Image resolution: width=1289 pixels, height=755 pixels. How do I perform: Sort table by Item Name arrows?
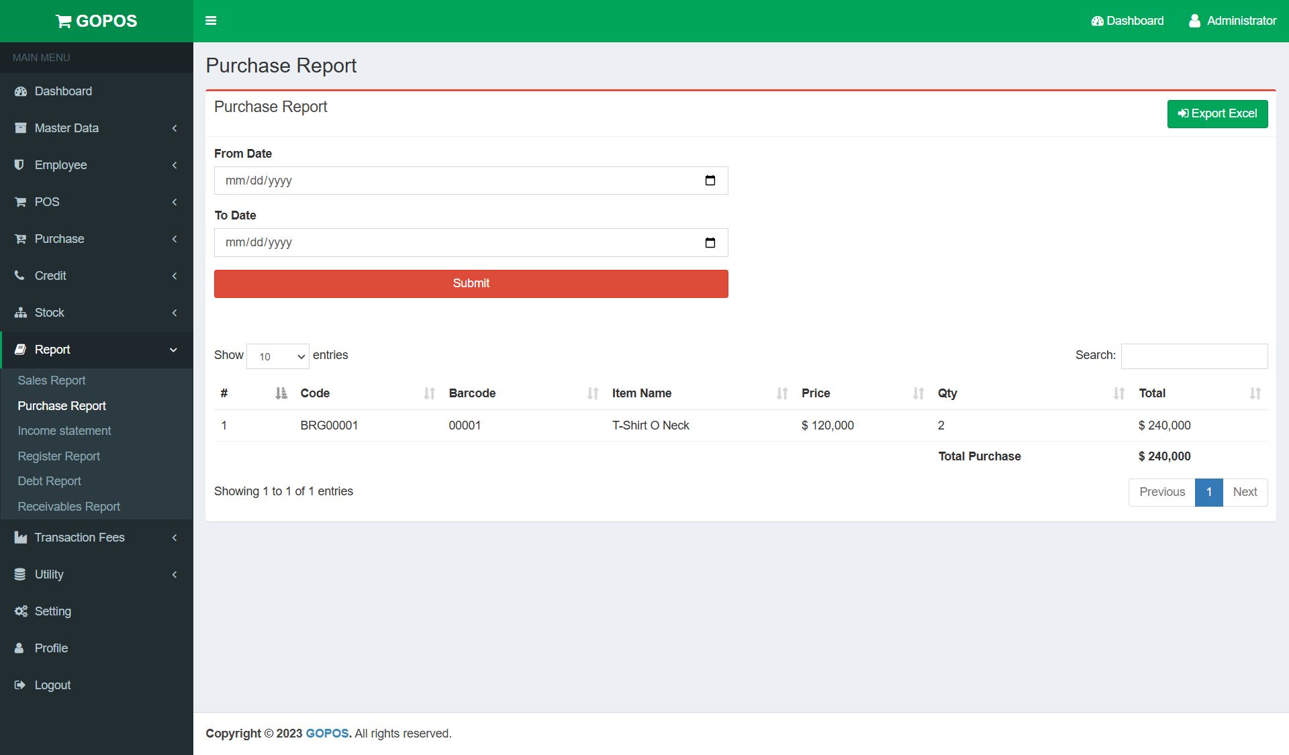tap(781, 393)
